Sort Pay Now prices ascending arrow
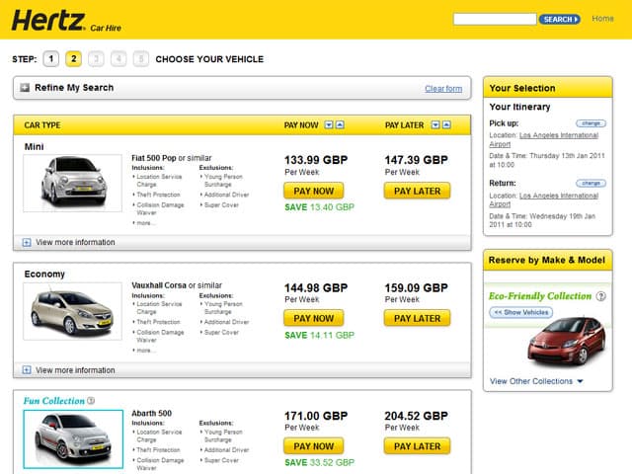 pos(340,125)
